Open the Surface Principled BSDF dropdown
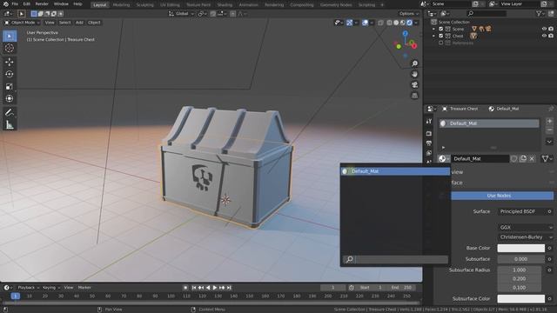The width and height of the screenshot is (557, 313). click(522, 211)
